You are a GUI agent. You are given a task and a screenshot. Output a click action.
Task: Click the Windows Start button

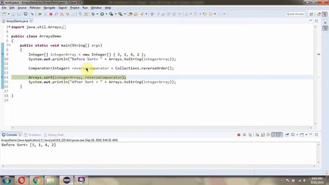click(x=7, y=180)
